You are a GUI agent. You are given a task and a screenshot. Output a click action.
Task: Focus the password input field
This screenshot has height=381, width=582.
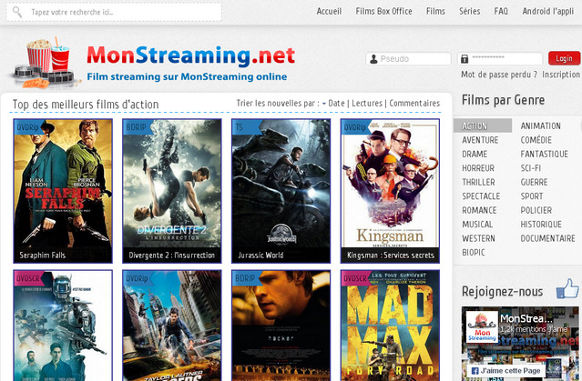click(500, 59)
